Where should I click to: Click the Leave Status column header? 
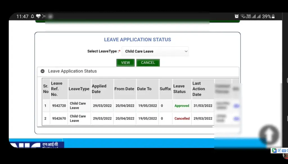pyautogui.click(x=179, y=89)
